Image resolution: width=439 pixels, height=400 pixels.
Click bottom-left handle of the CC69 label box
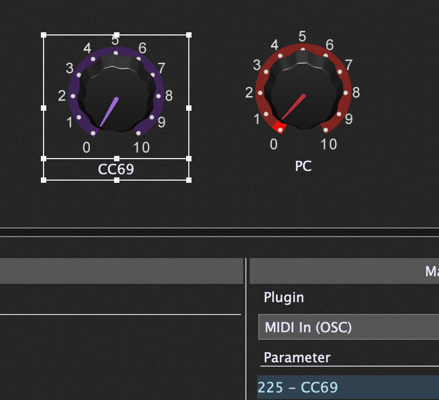coord(44,180)
